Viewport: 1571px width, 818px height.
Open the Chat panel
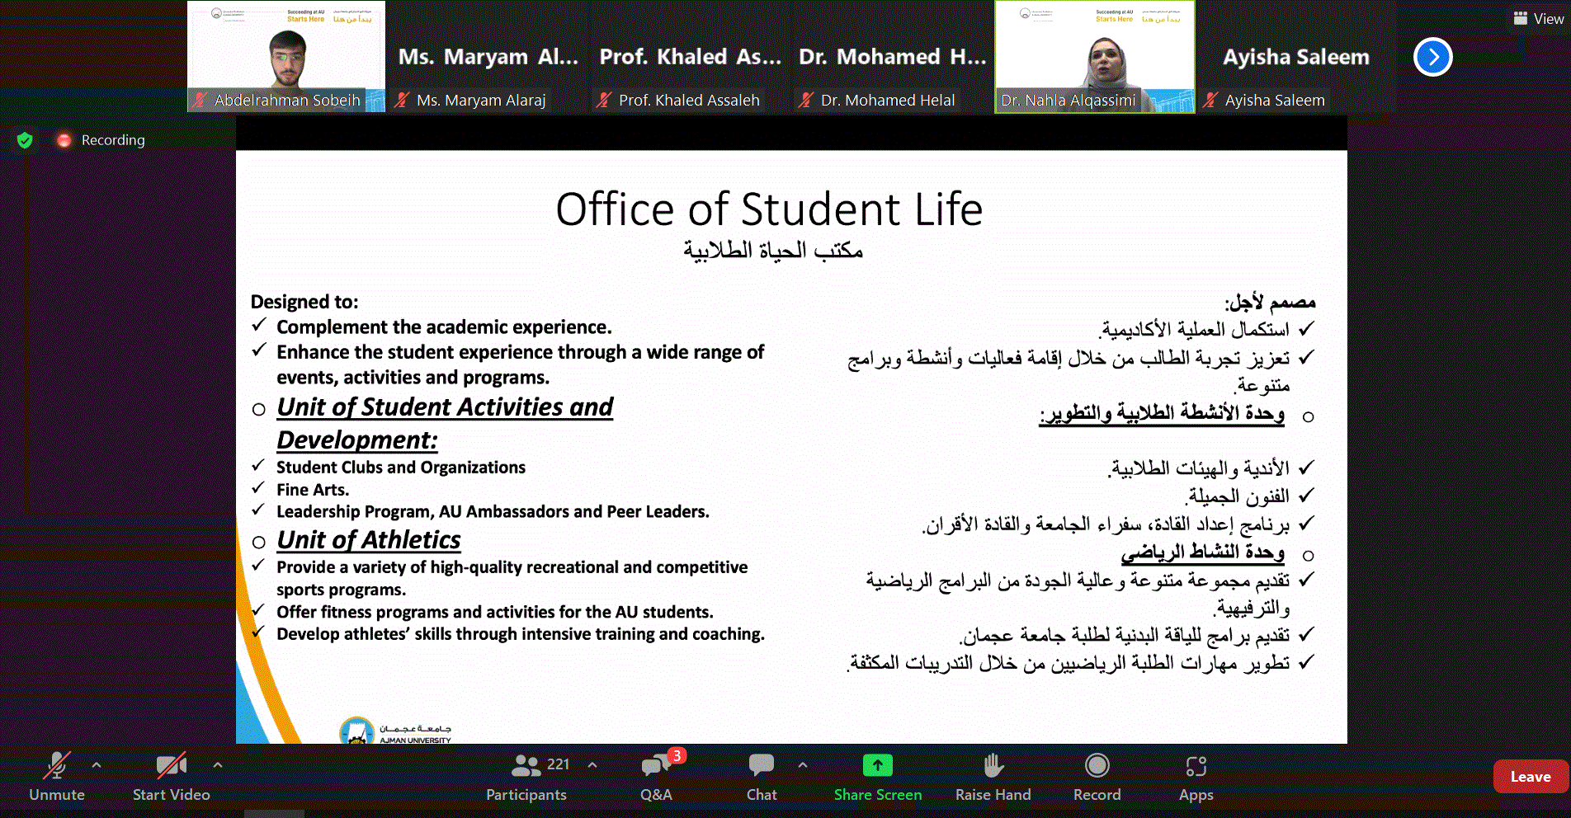(x=761, y=767)
